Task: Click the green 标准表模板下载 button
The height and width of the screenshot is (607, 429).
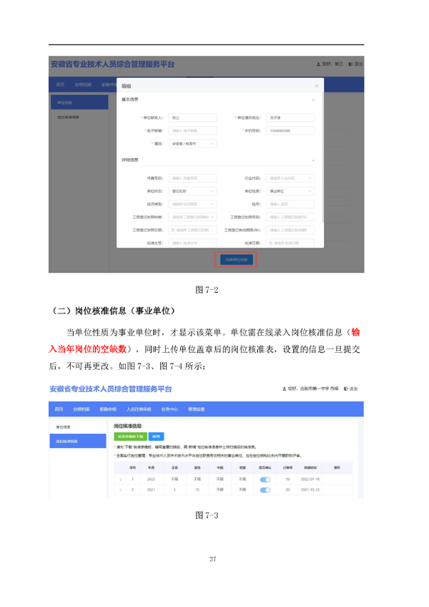Action: (x=131, y=435)
